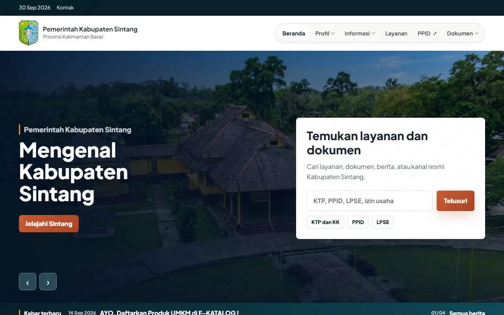Click the Kabar terbaru ticker label
Screen dimensions: 504x315
click(43, 313)
